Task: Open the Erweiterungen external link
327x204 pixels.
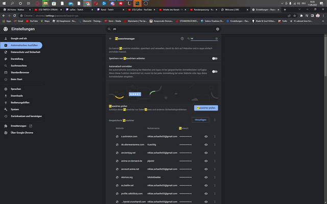Action: coord(31,126)
